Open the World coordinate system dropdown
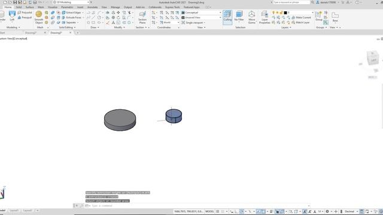This screenshot has height=215, width=383. point(170,23)
